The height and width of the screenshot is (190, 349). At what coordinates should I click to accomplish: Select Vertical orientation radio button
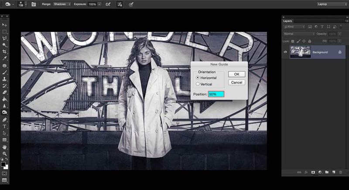coord(198,84)
